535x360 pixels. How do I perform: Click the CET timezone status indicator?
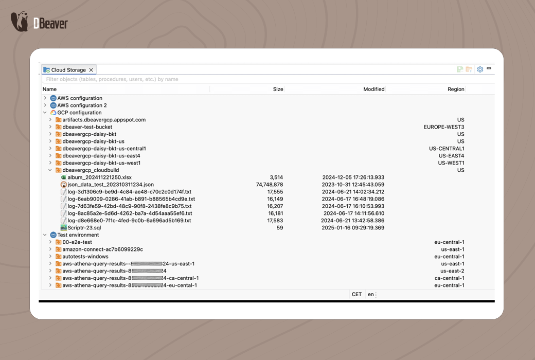[356, 294]
